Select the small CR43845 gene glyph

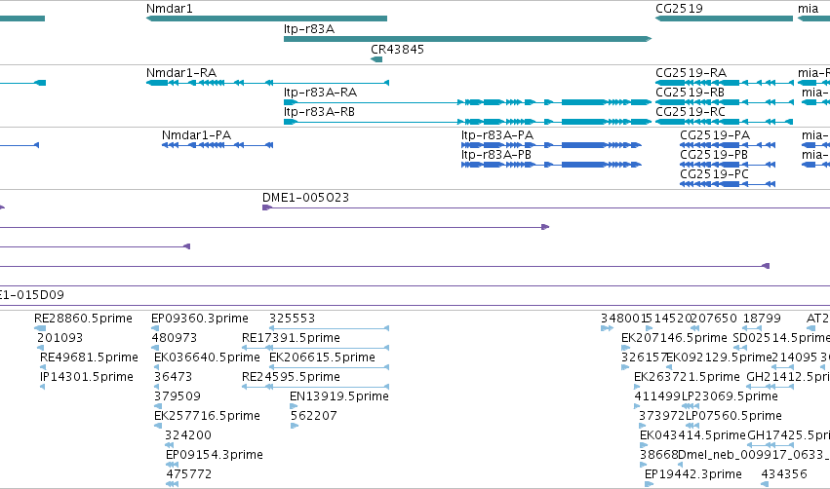click(376, 59)
